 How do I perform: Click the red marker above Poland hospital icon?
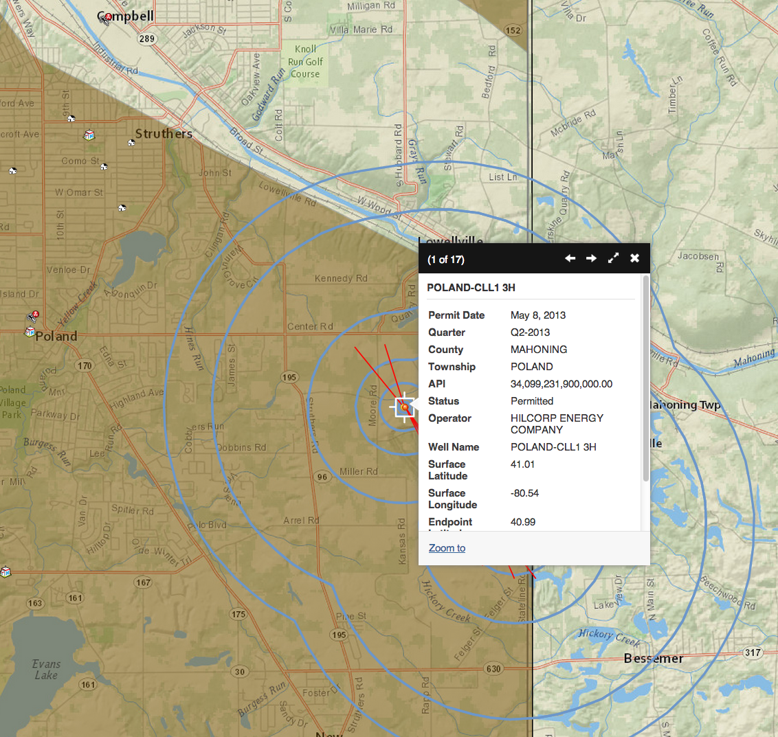[32, 316]
